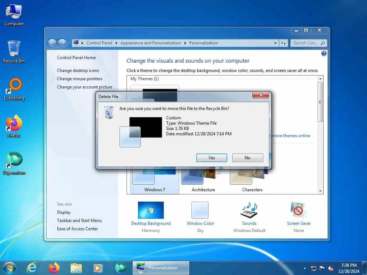Click the Personalization taskbar button
This screenshot has height=275, width=367.
click(x=161, y=268)
